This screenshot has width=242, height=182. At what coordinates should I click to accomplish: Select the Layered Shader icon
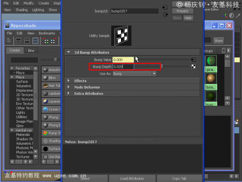pos(45,101)
